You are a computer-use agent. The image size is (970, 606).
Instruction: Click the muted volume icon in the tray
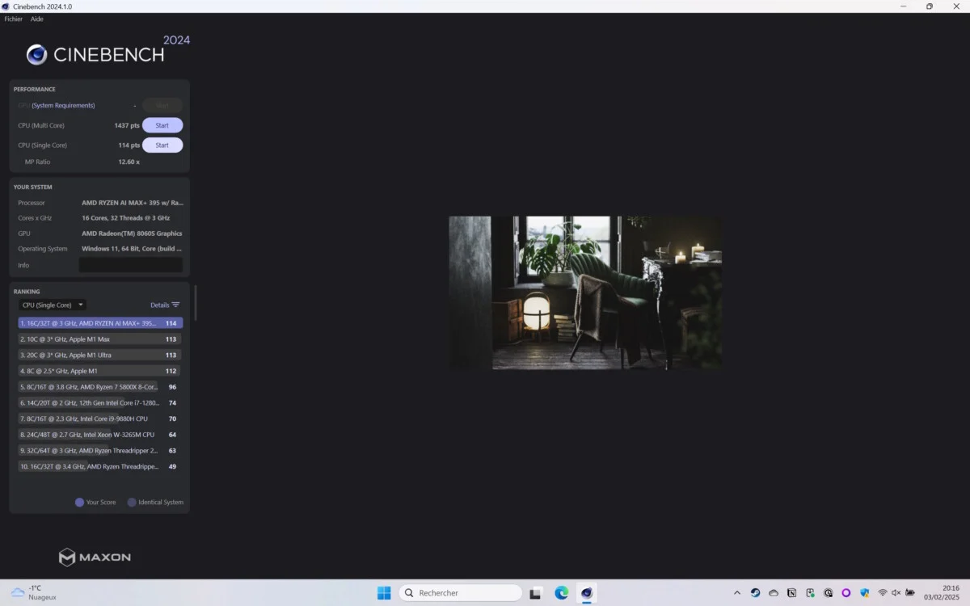click(896, 592)
